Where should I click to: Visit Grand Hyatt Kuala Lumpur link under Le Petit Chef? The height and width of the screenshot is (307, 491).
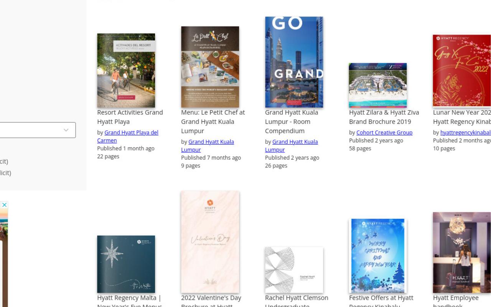[x=208, y=145]
